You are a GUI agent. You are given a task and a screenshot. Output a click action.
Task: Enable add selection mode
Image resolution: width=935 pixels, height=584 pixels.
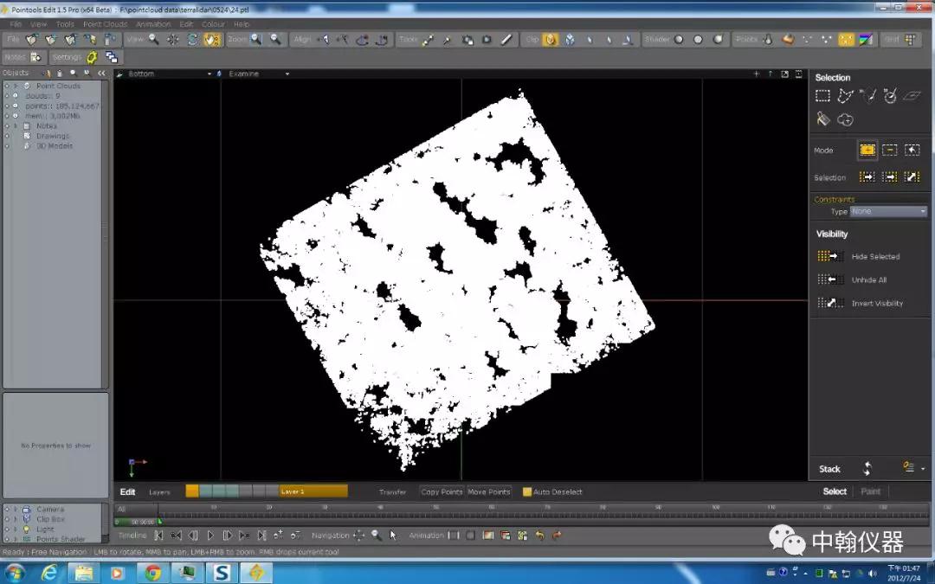tap(867, 151)
